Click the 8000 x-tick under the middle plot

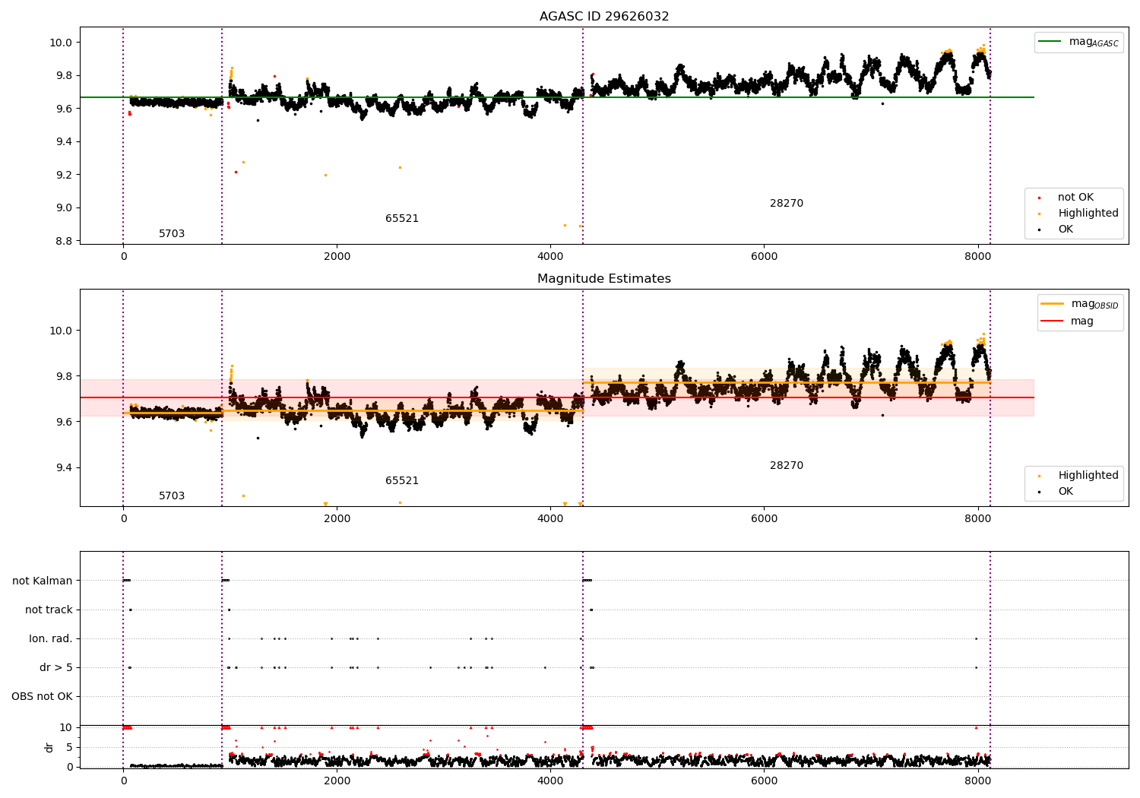(x=978, y=519)
